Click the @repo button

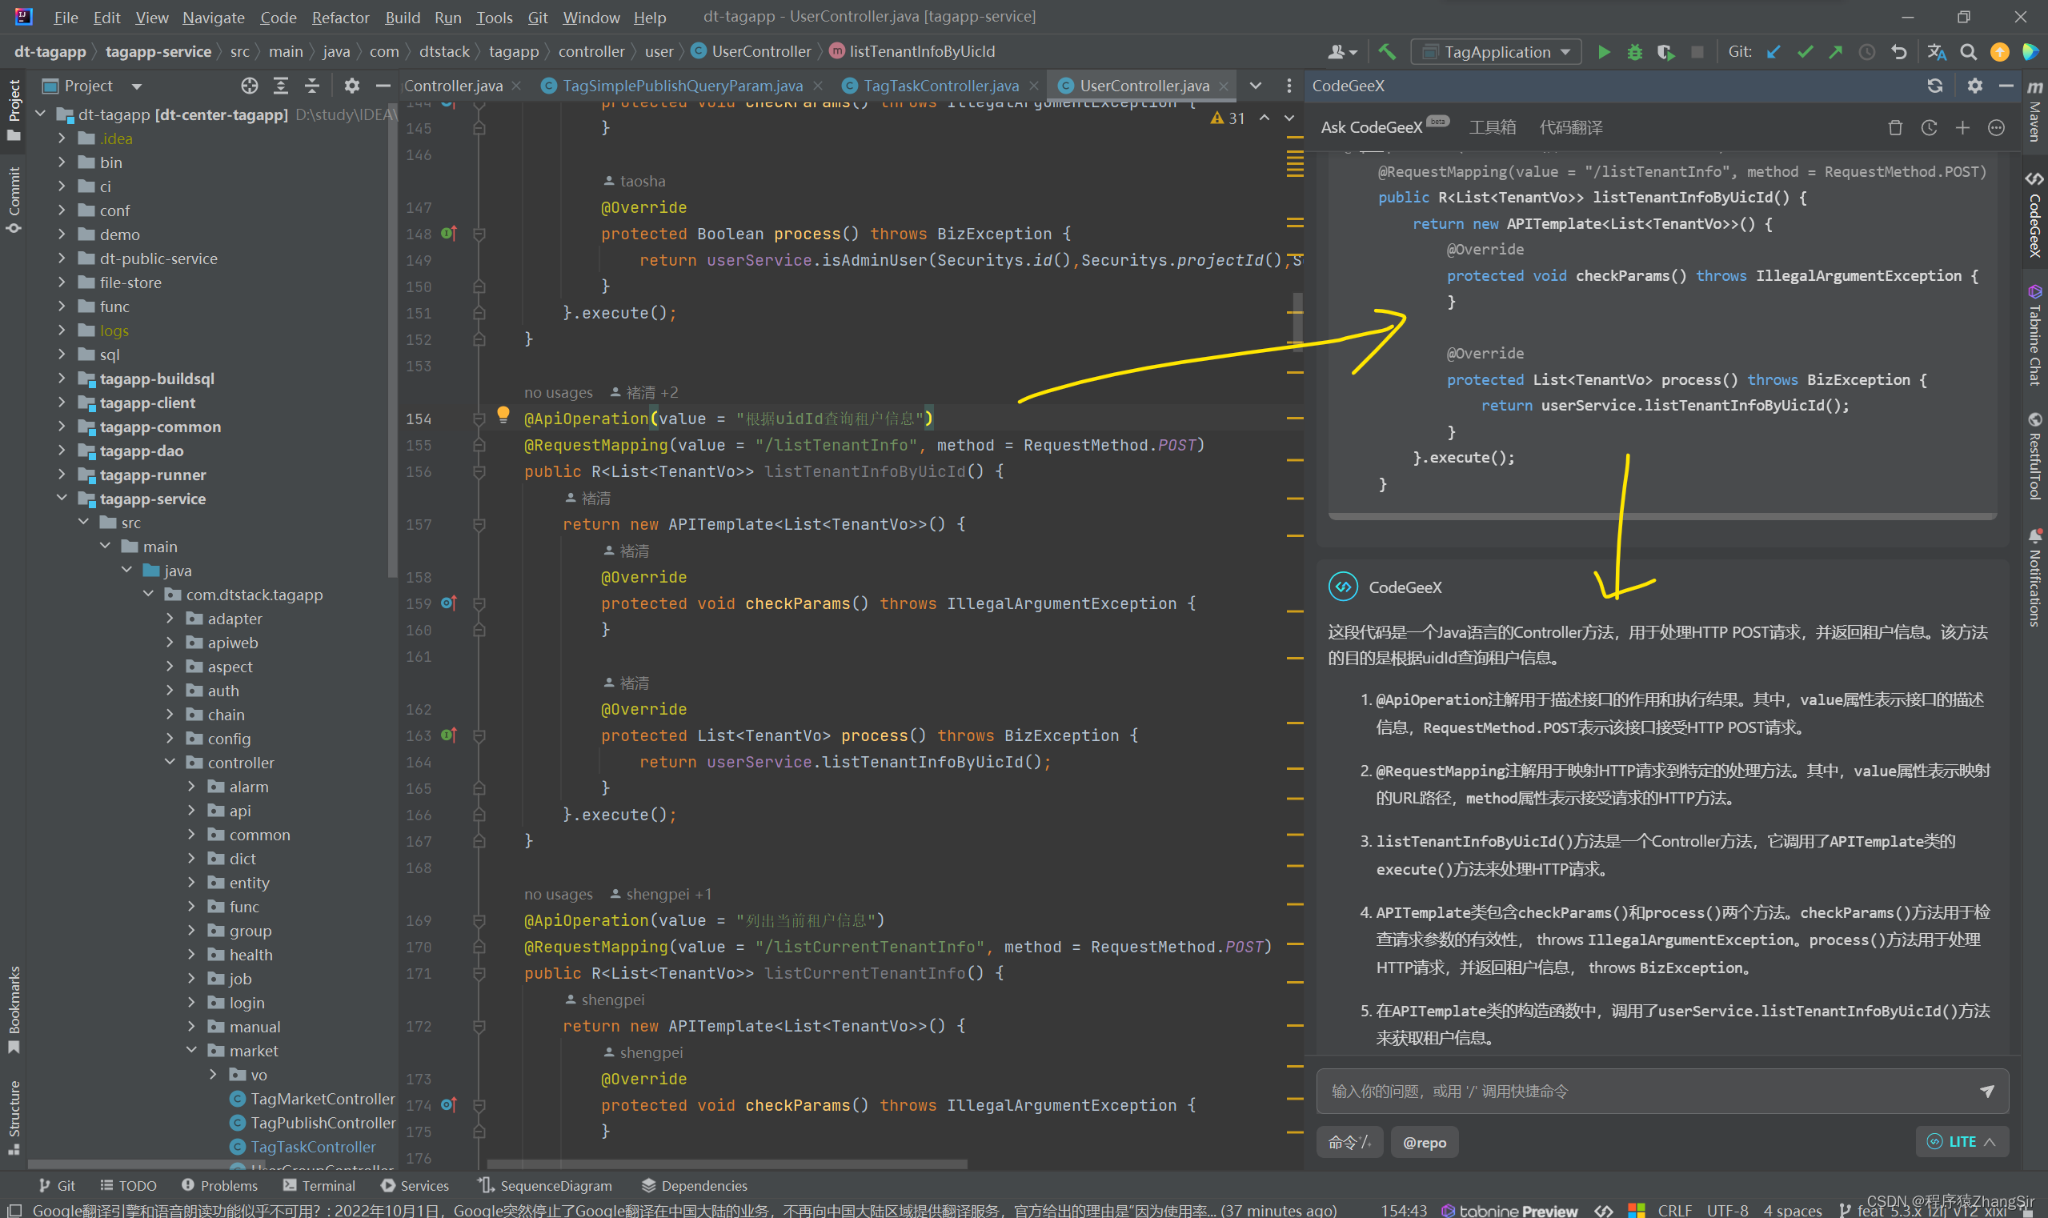[x=1425, y=1143]
